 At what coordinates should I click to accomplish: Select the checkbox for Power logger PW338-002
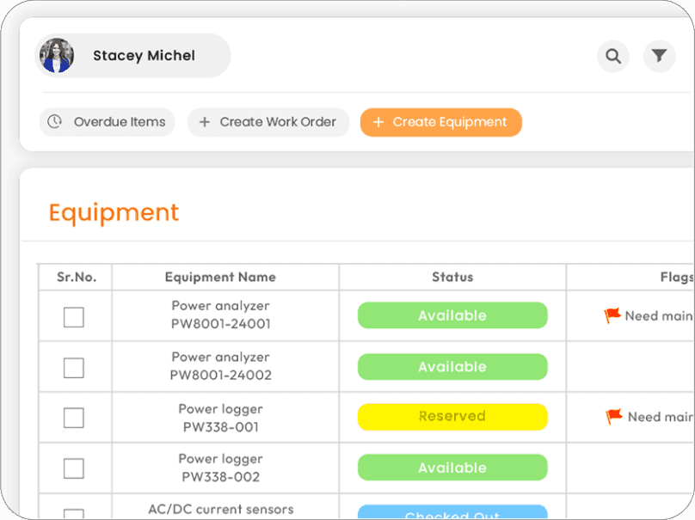click(74, 468)
